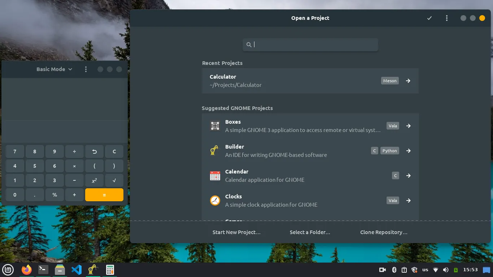
Task: Click the Clocks project icon
Action: tap(215, 200)
